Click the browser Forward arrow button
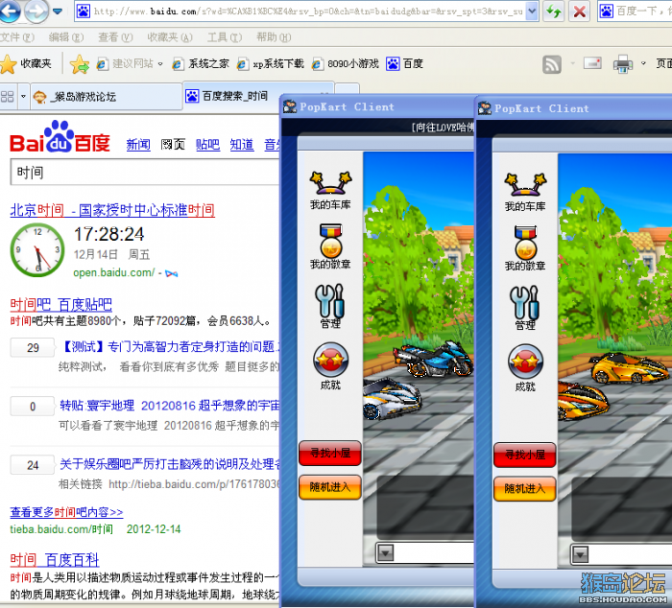The width and height of the screenshot is (672, 608). [36, 11]
